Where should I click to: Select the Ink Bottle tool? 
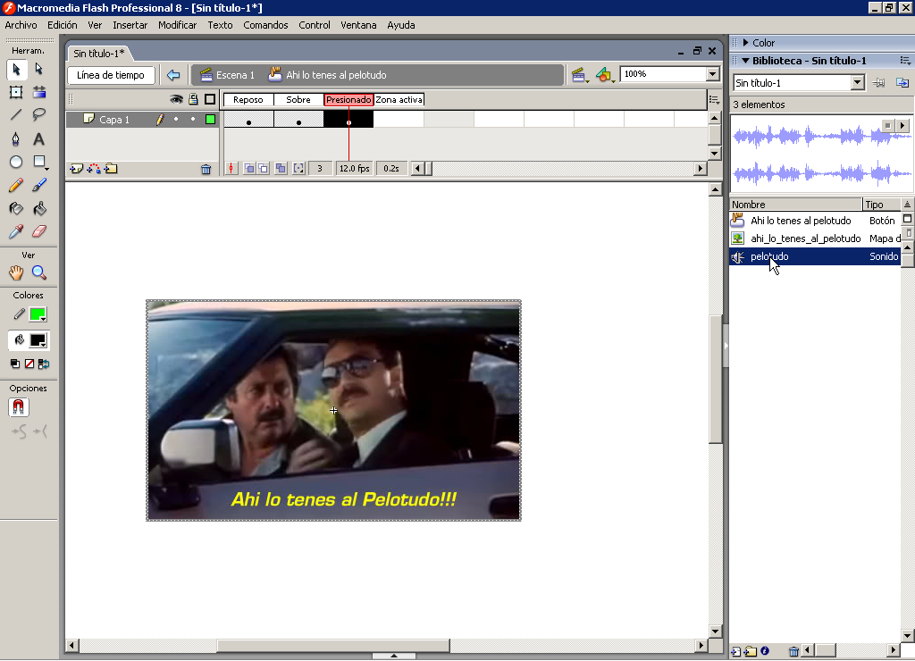pyautogui.click(x=16, y=208)
